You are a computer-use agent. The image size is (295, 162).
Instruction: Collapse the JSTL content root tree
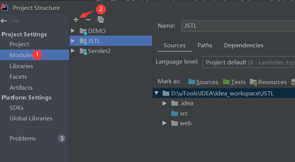[x=156, y=93]
